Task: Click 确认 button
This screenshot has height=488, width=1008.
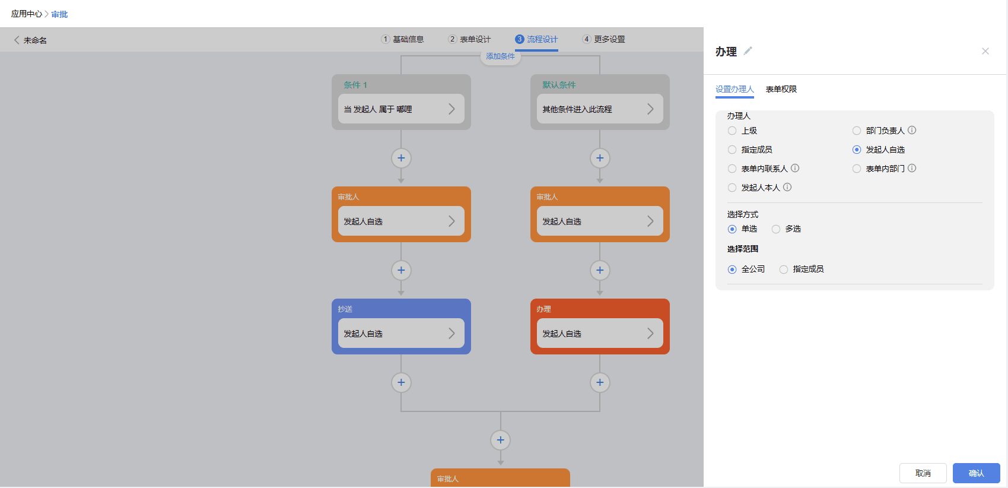Action: tap(977, 473)
